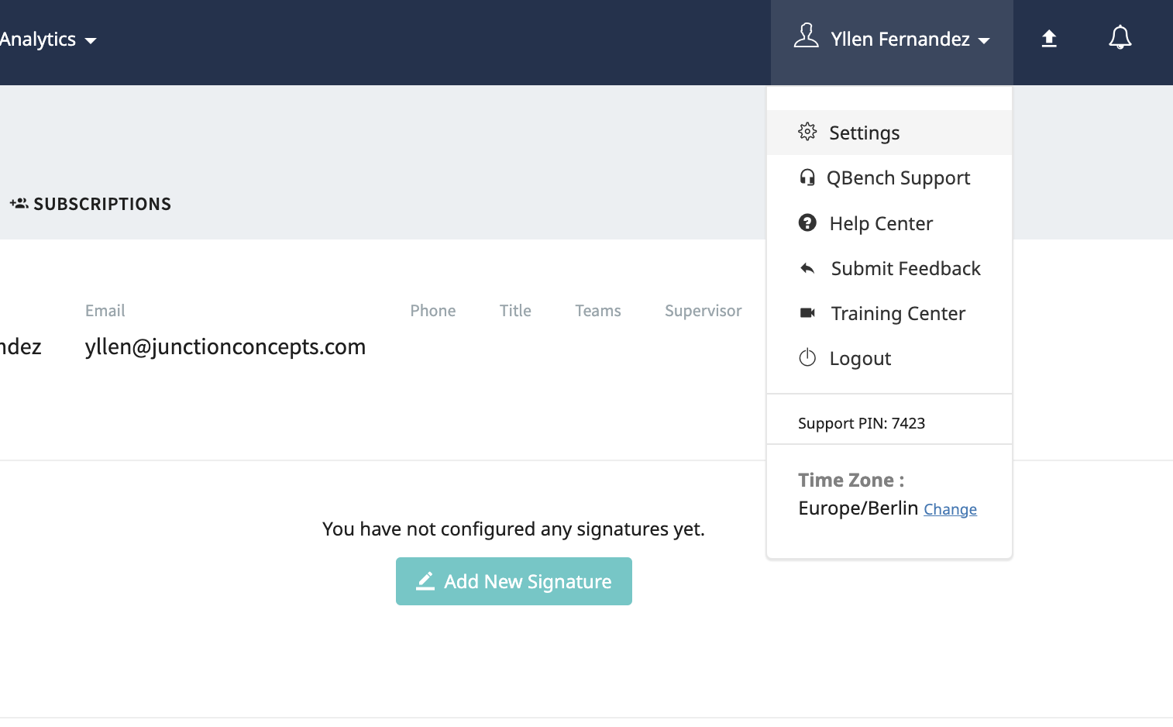Select Settings from the account menu
Screen dimensions: 1173x727
pyautogui.click(x=864, y=132)
